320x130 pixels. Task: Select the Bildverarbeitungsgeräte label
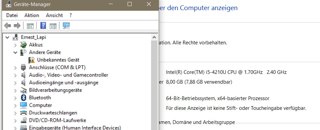coord(55,90)
